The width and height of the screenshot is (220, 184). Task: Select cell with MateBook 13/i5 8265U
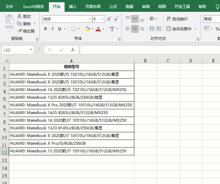point(72,97)
